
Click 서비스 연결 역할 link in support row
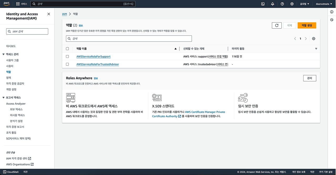tap(218, 56)
